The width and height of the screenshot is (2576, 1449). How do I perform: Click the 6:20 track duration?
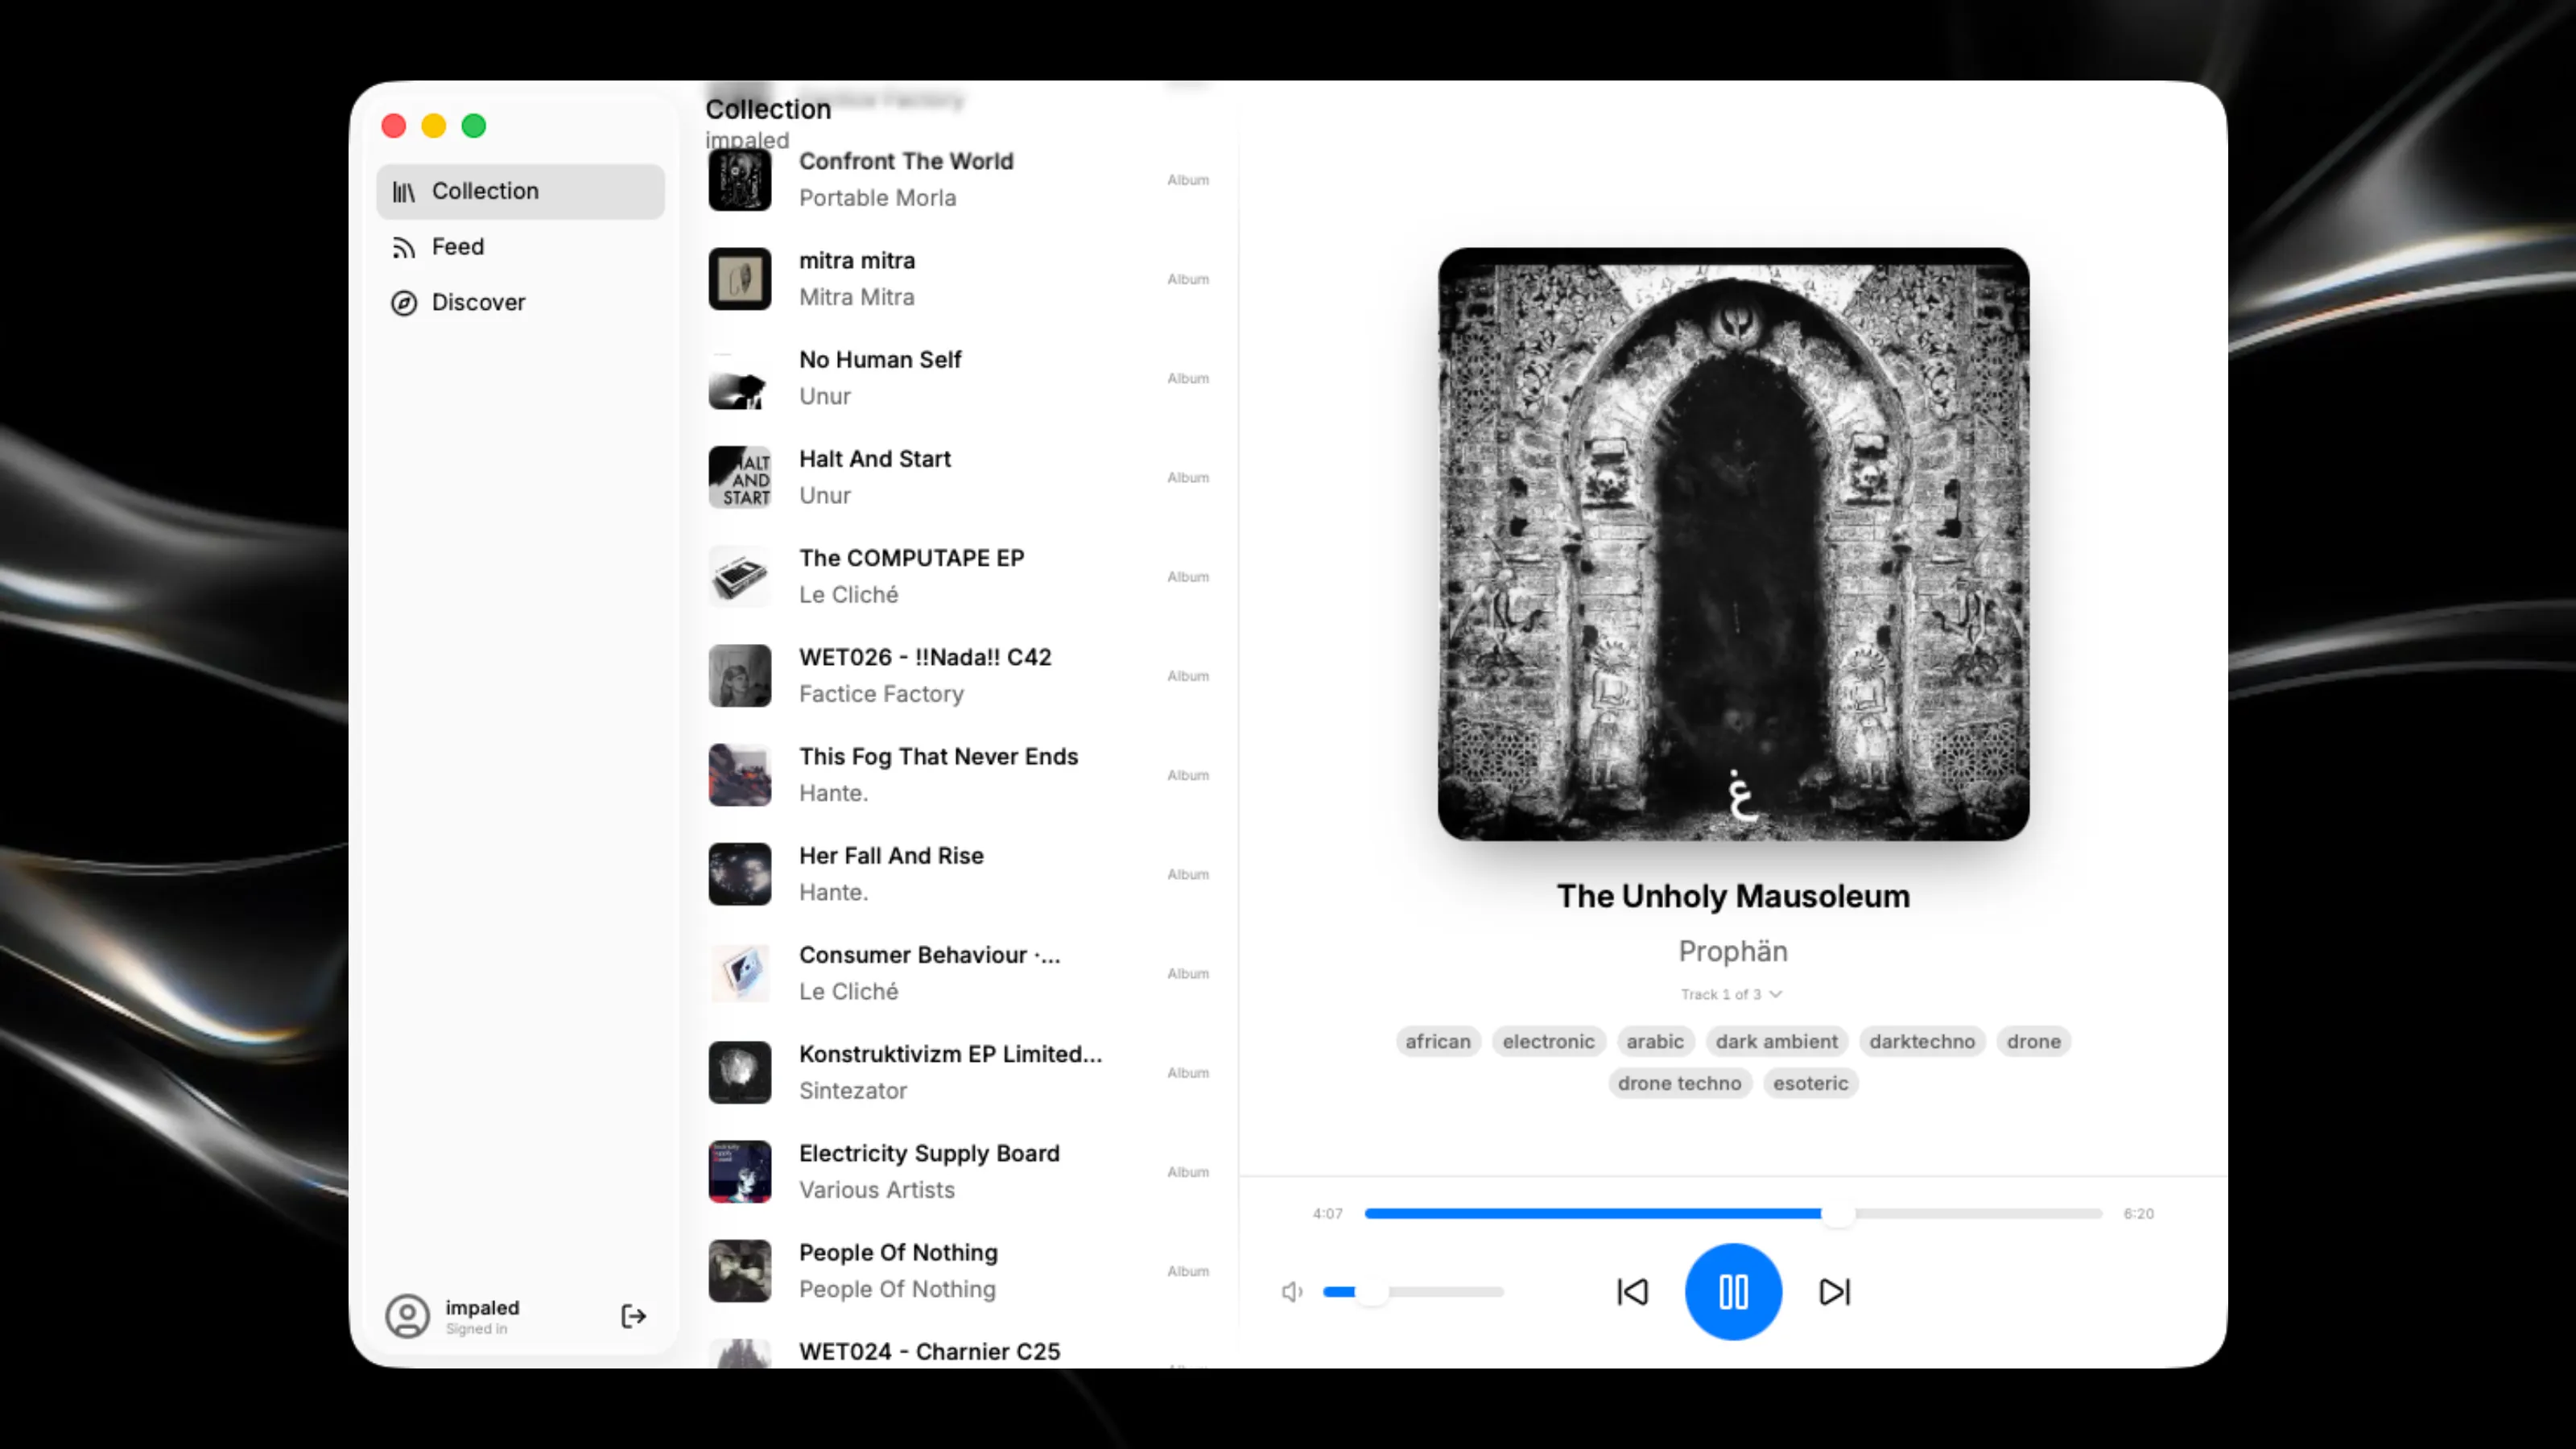point(2139,1213)
